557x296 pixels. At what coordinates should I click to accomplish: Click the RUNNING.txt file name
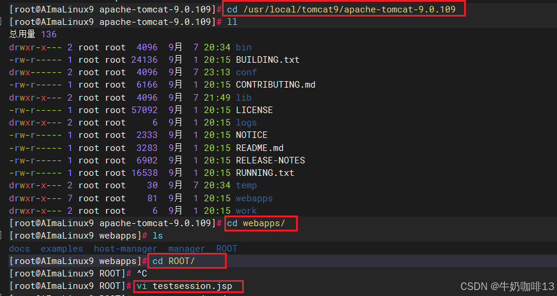(265, 173)
